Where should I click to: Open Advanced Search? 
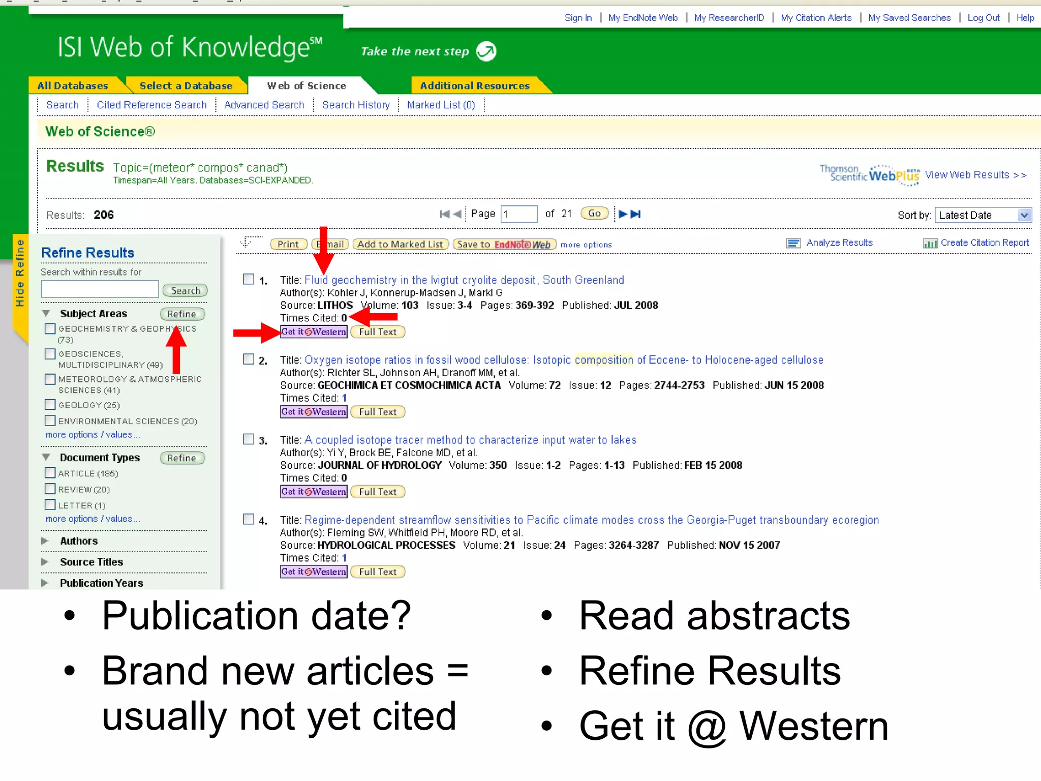click(x=264, y=105)
